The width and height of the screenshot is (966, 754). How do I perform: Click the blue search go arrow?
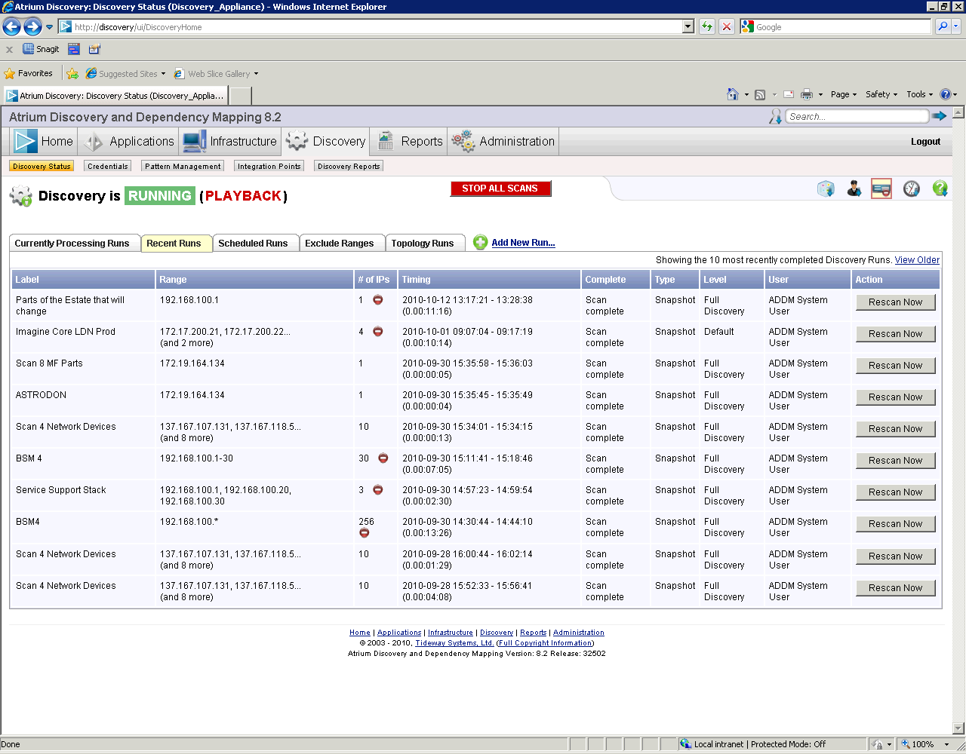(x=940, y=116)
